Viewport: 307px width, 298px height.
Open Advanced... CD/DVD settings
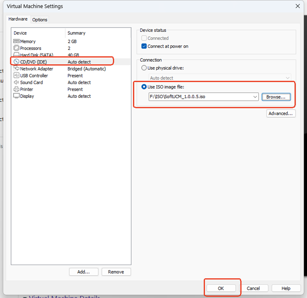281,114
